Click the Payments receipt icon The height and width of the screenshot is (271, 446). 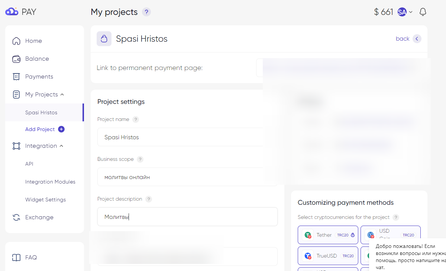coord(16,77)
